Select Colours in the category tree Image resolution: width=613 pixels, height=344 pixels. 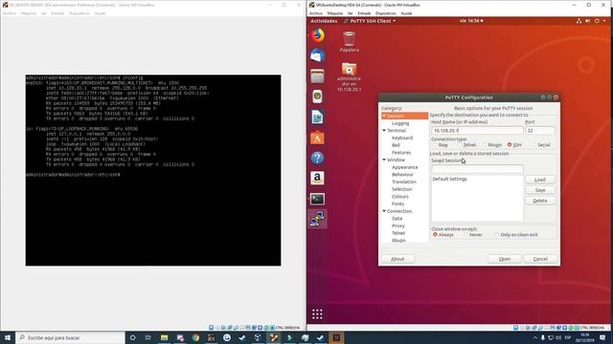pos(400,197)
